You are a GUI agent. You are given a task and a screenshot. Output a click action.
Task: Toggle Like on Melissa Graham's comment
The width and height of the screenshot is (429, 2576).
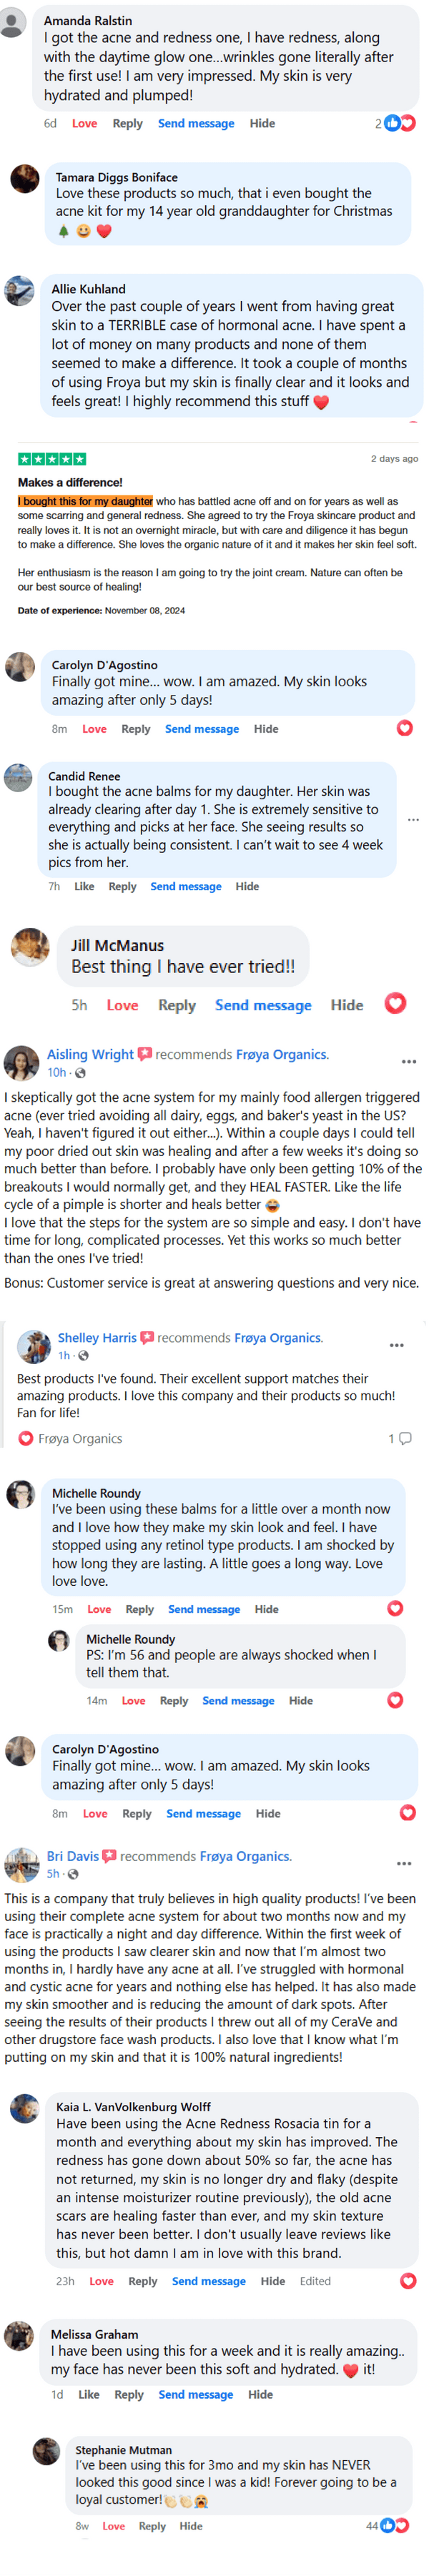pos(89,2394)
